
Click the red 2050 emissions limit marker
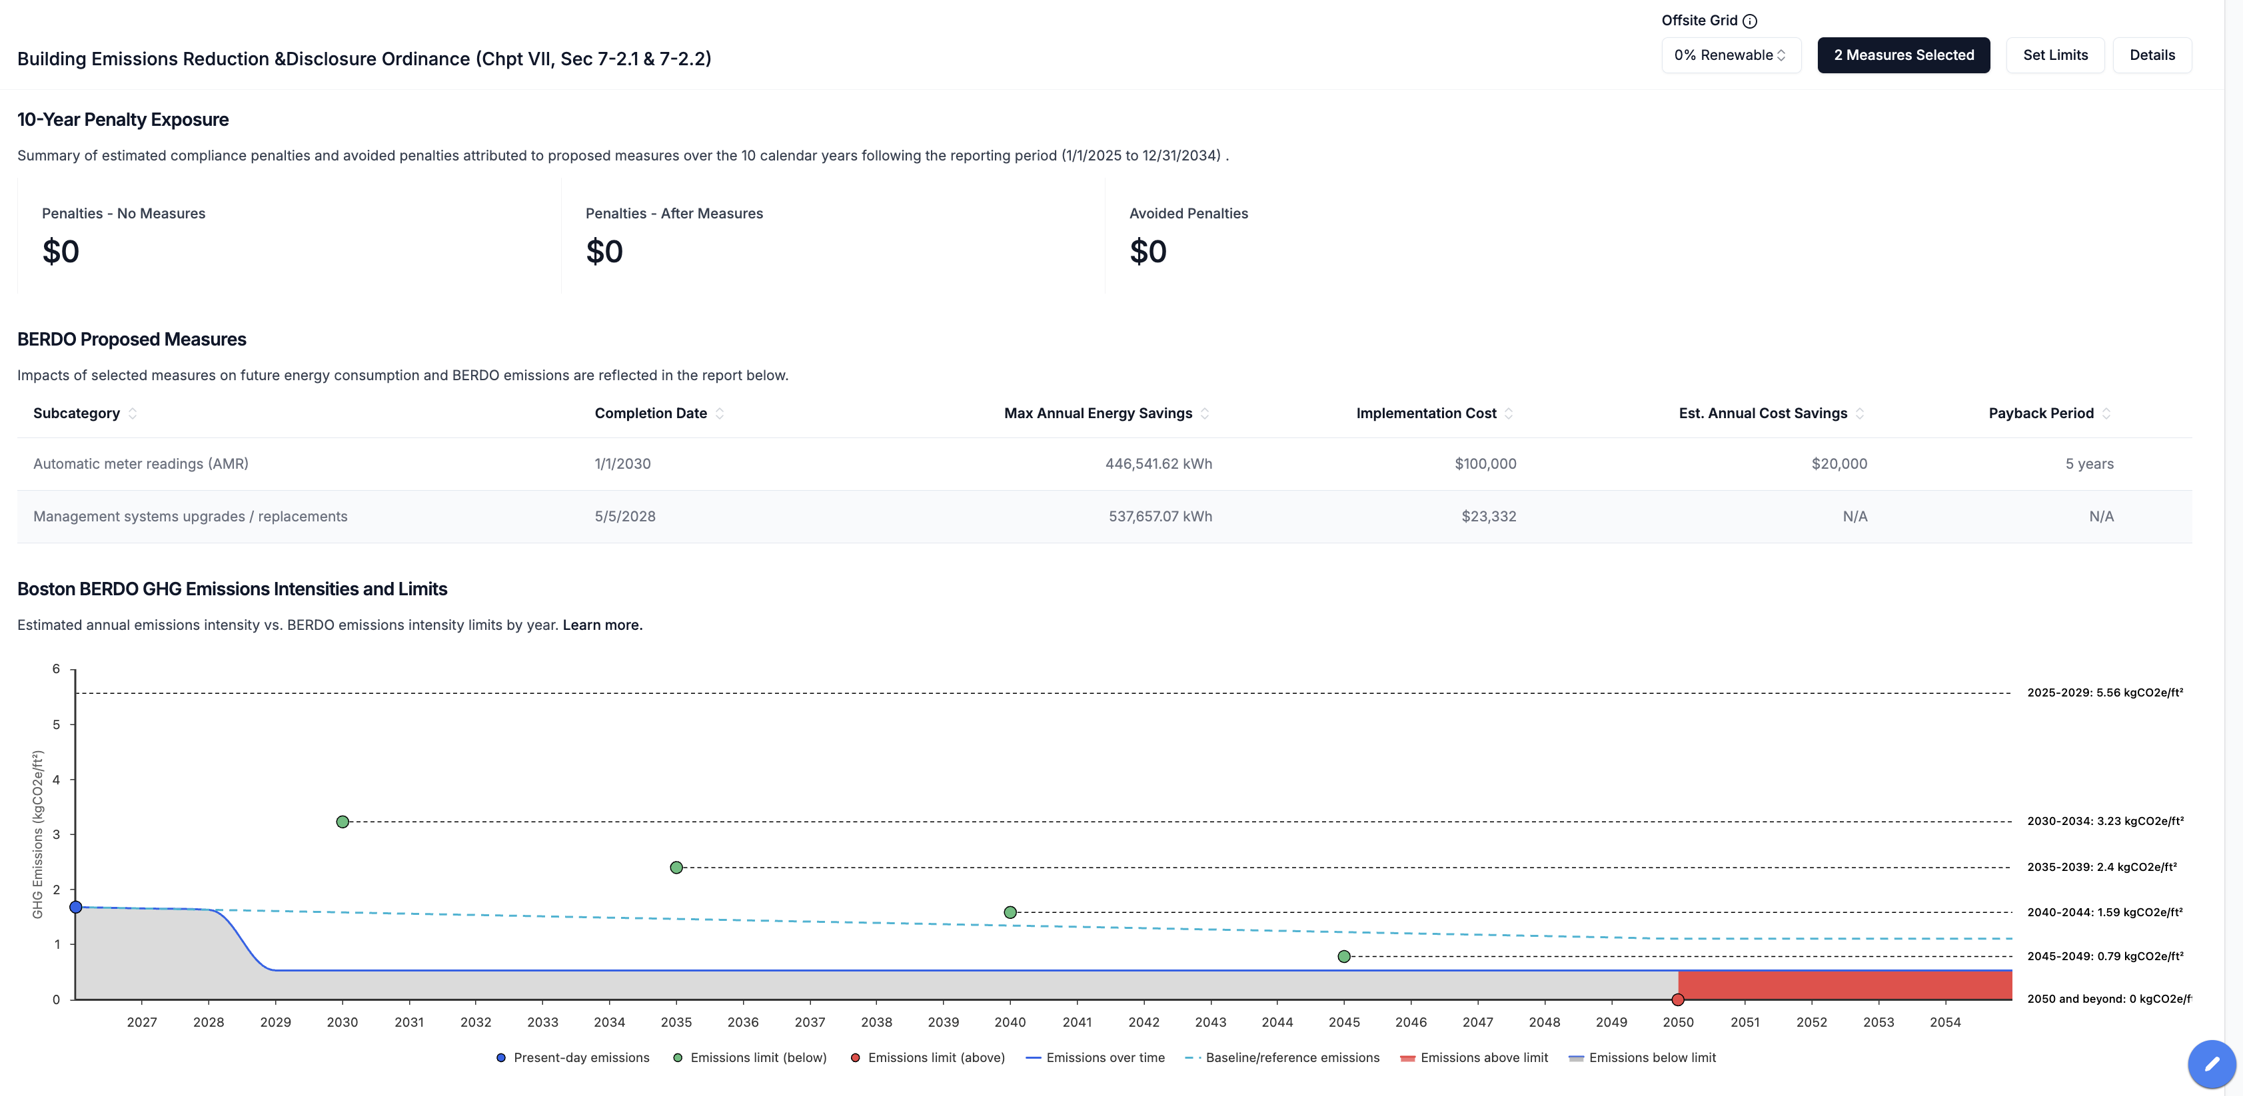pyautogui.click(x=1677, y=999)
